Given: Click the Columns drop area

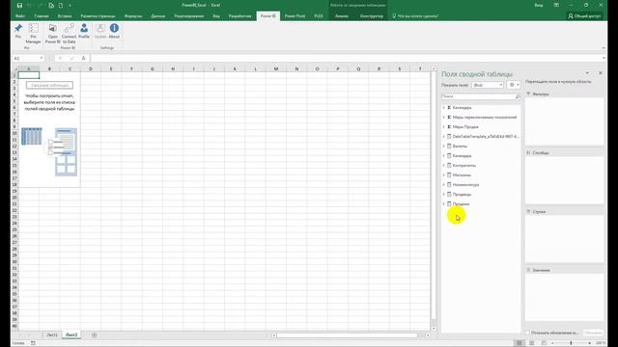Looking at the screenshot, I should point(564,180).
